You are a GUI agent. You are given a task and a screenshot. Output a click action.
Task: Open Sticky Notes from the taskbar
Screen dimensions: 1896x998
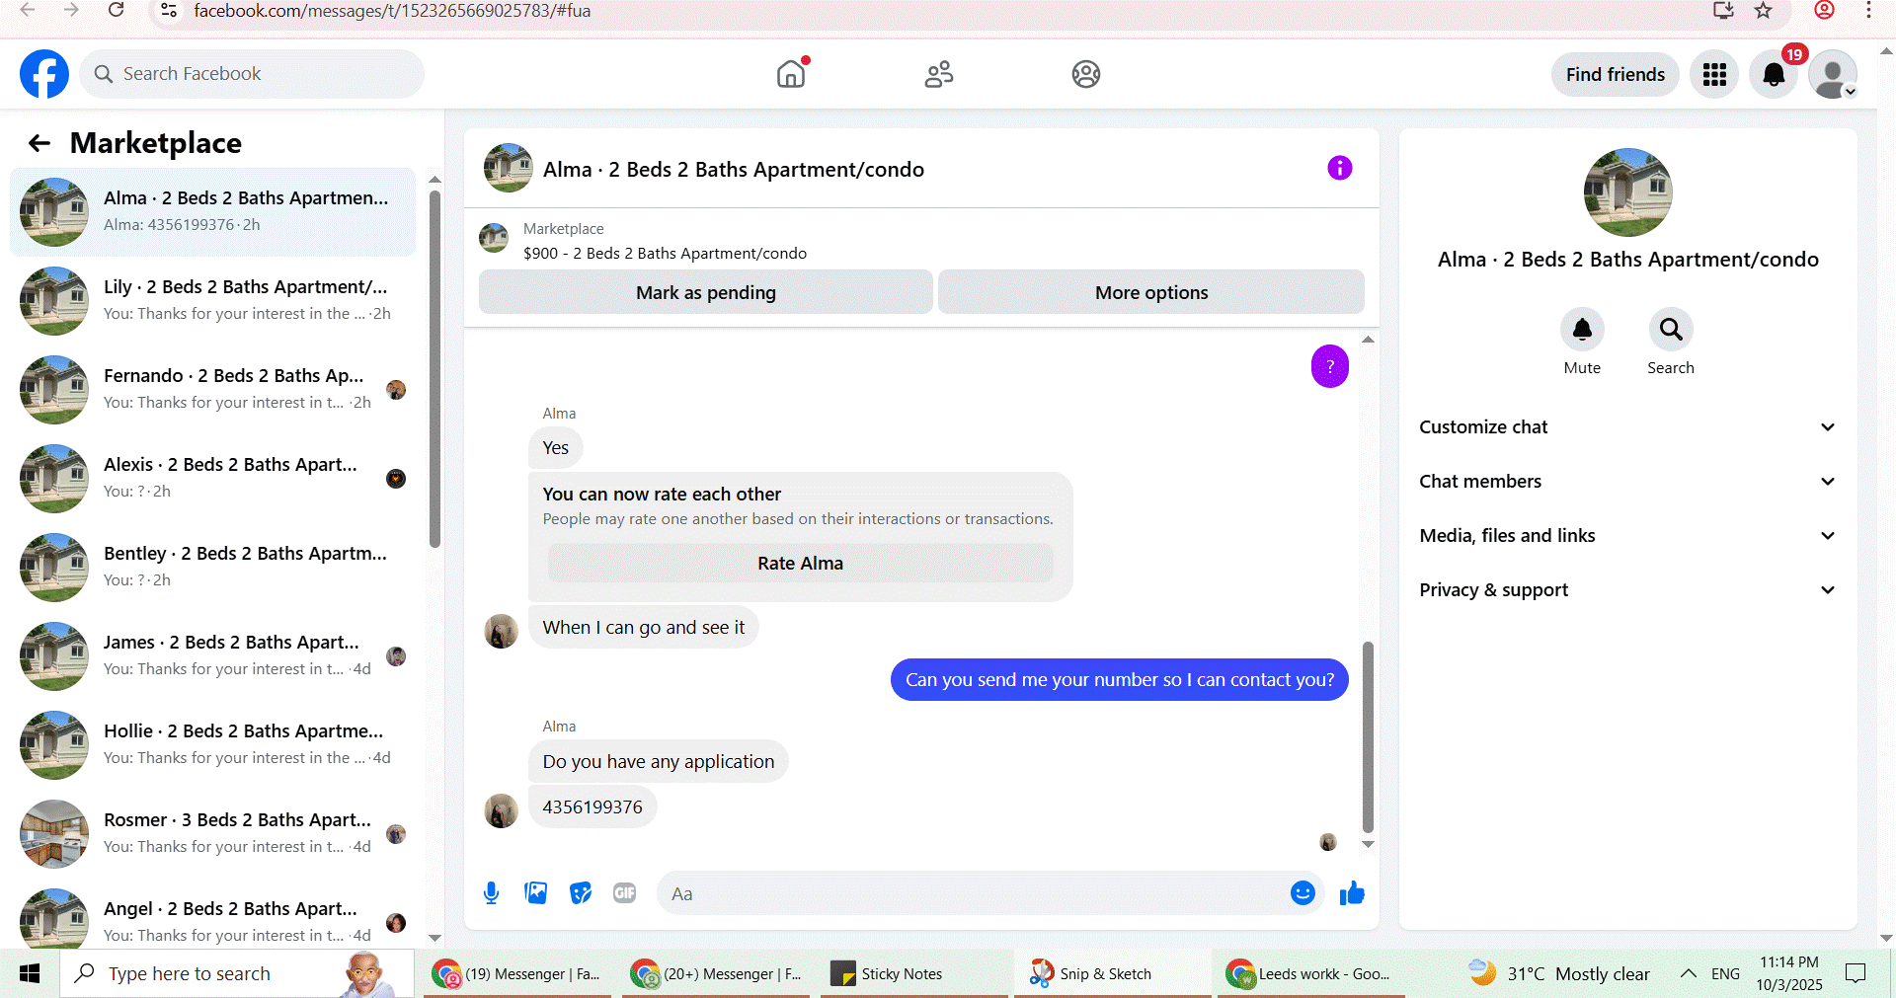pos(913,973)
